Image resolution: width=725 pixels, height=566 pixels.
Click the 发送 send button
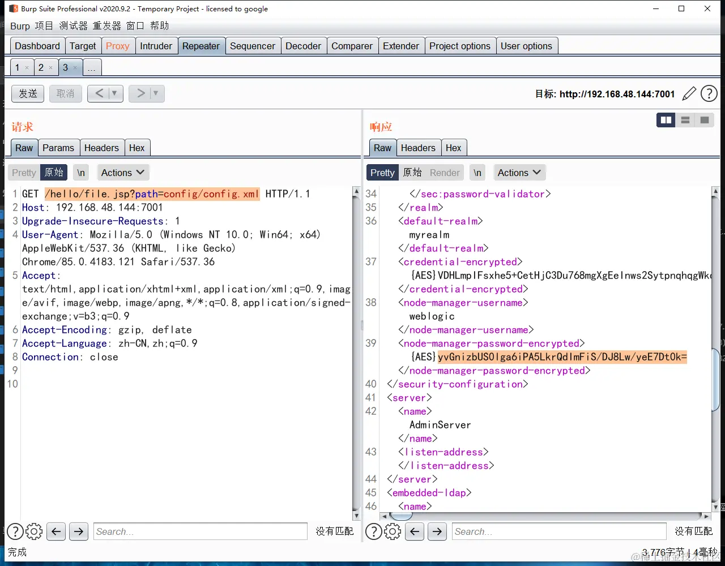pos(28,93)
